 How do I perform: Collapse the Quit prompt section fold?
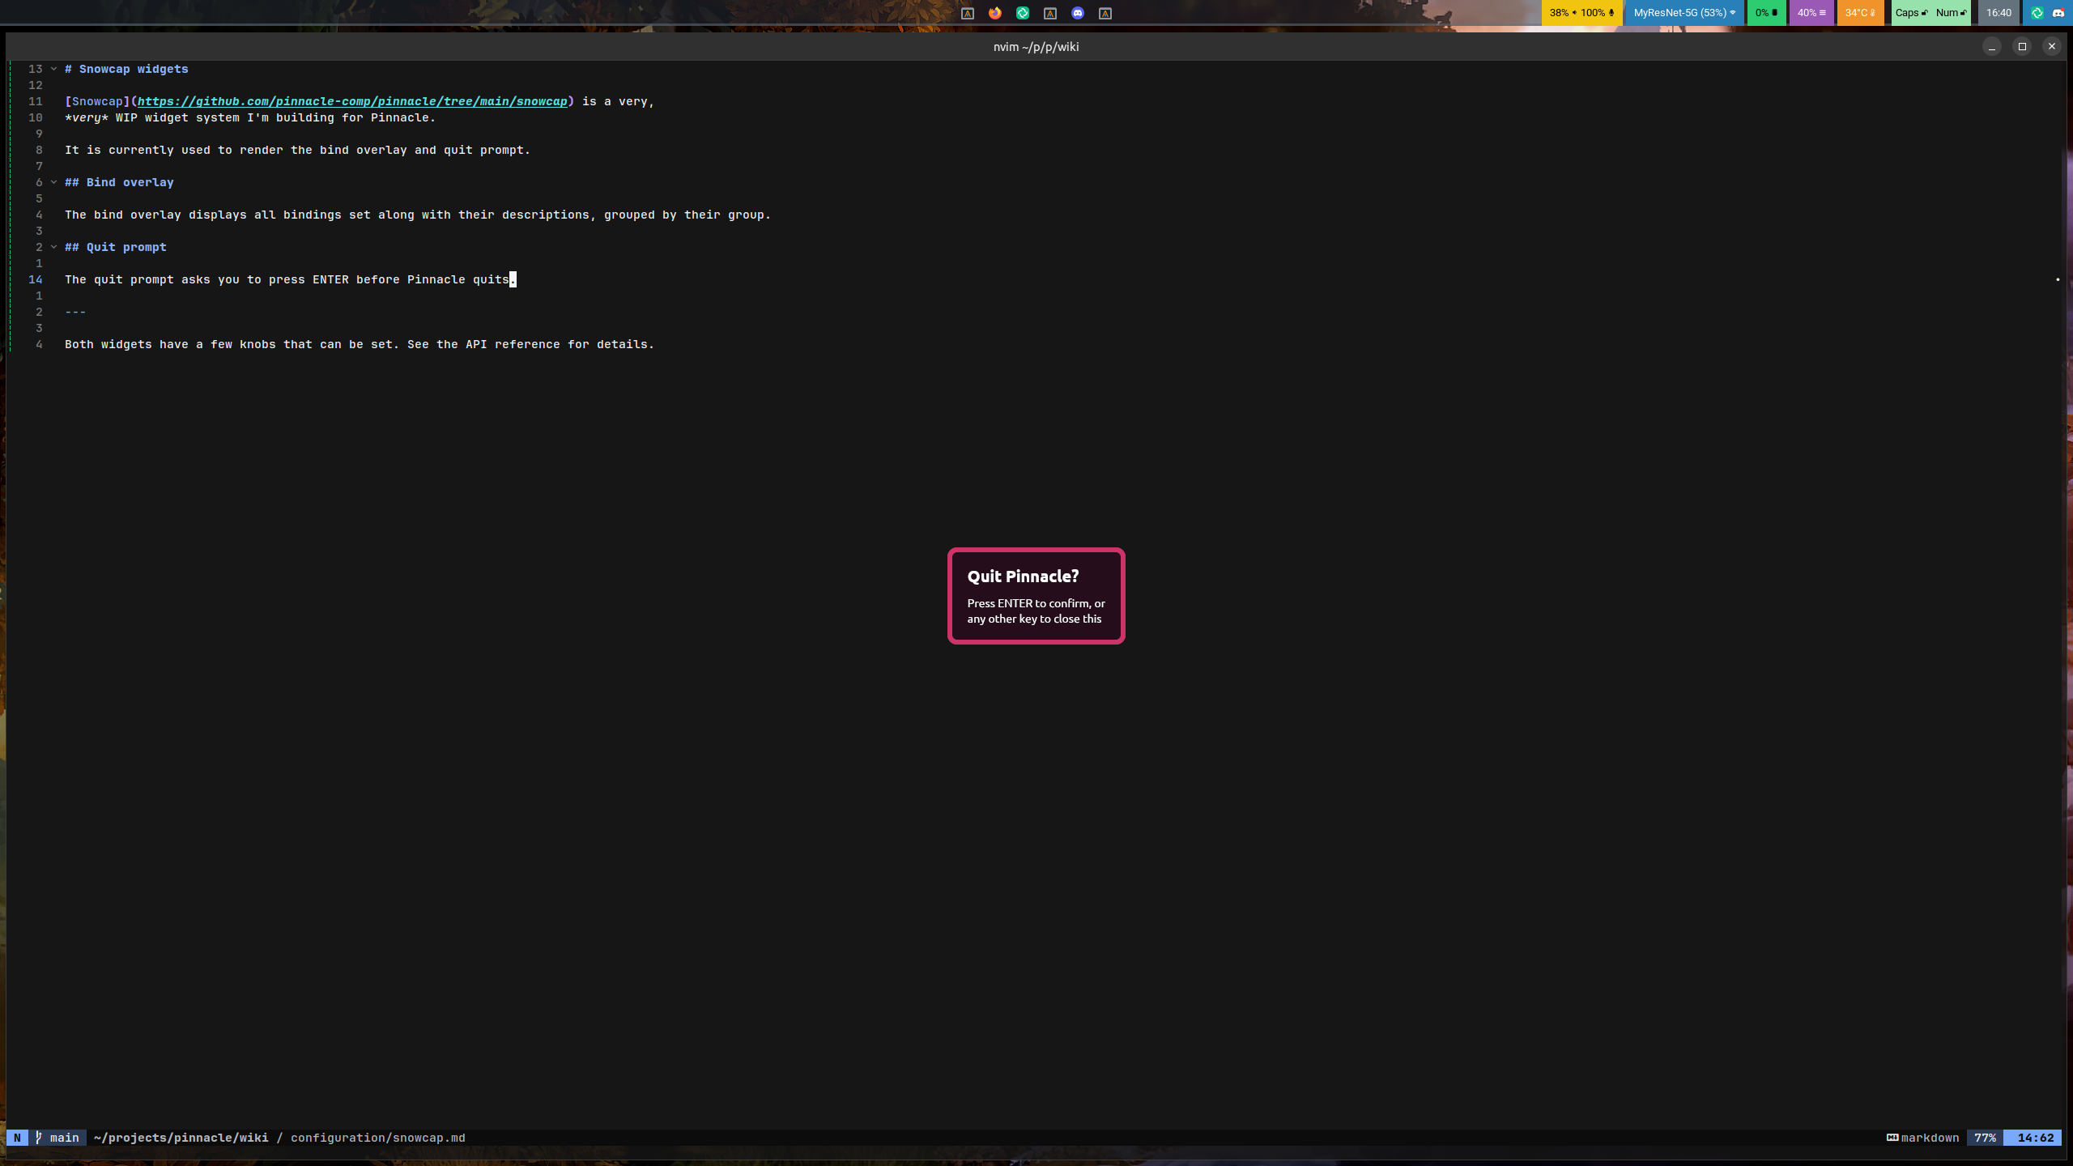[54, 247]
